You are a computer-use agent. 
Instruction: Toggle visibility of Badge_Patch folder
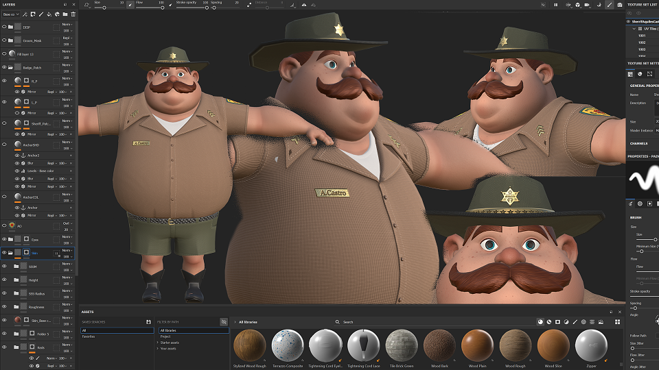[4, 67]
